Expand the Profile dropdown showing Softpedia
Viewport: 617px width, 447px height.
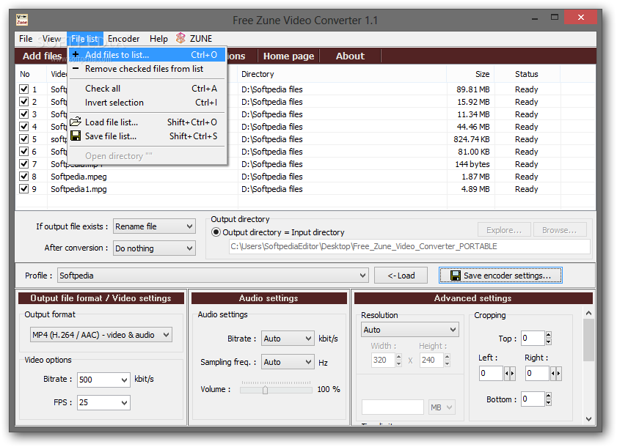tap(213, 276)
